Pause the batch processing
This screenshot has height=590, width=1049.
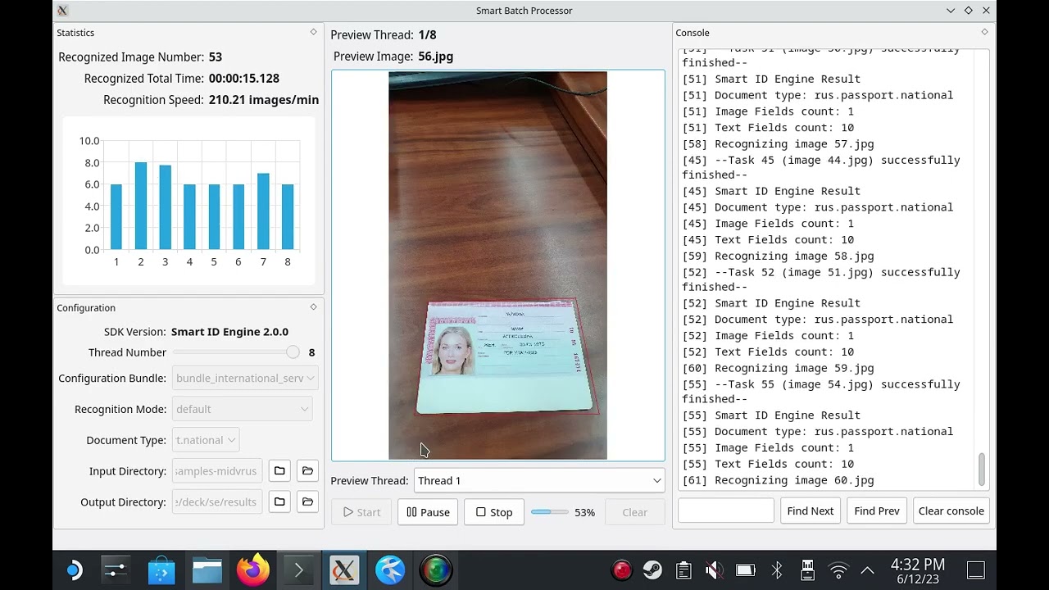click(x=428, y=512)
